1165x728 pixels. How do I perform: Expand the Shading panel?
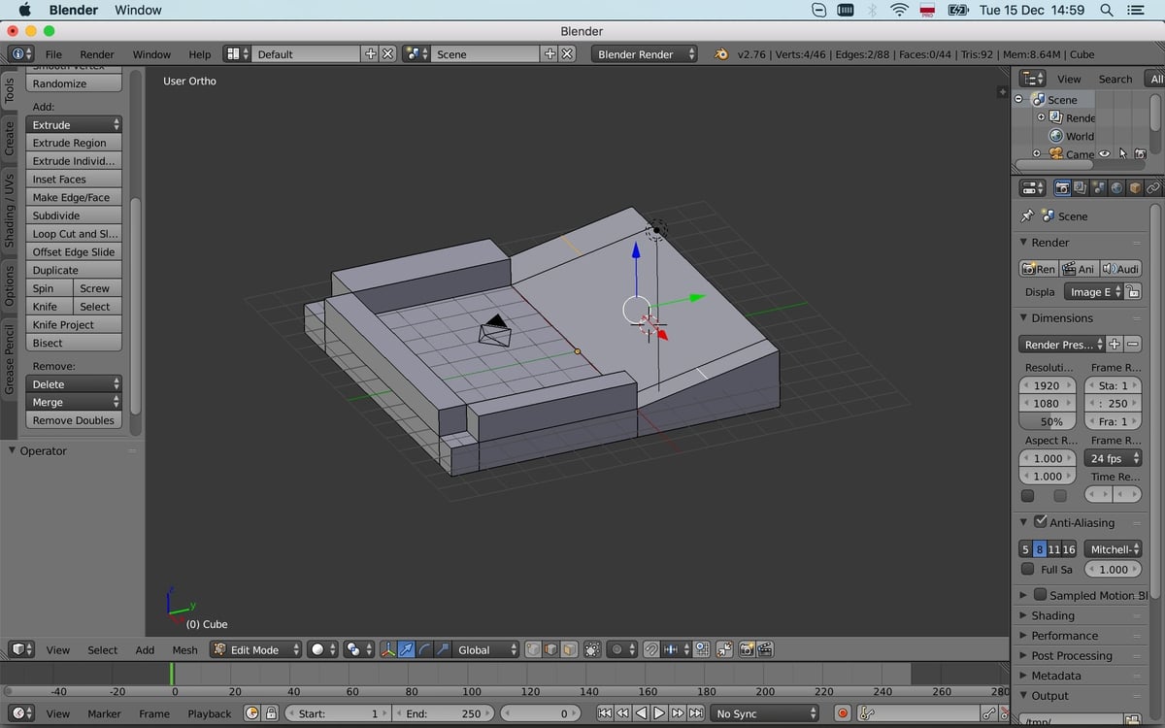[x=1052, y=615]
